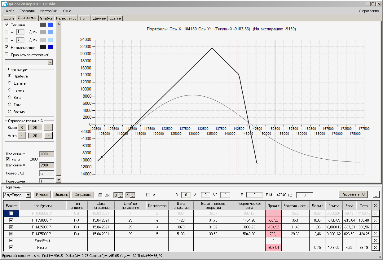The width and height of the screenshot is (383, 260).
Task: Delete the RI147500BP1 row using X
Action: pyautogui.click(x=375, y=234)
